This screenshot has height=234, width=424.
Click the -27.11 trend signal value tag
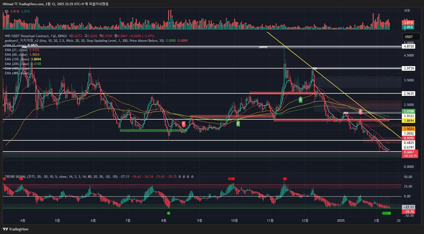(x=409, y=207)
